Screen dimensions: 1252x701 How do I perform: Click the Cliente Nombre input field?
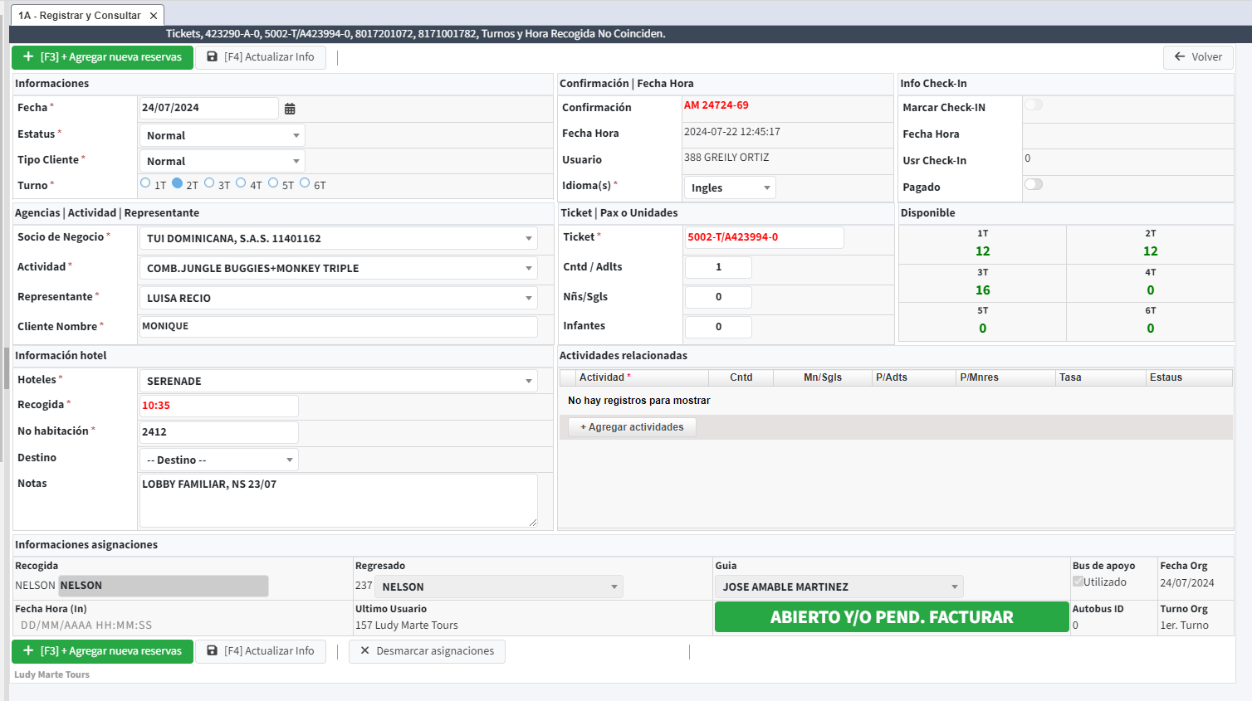[x=338, y=326]
